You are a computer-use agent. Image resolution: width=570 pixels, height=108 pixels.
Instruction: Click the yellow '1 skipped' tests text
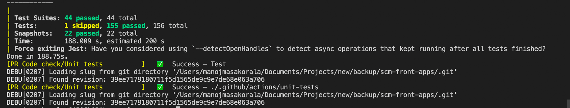[x=82, y=26]
